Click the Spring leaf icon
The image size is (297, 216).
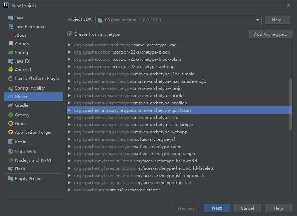(11, 53)
